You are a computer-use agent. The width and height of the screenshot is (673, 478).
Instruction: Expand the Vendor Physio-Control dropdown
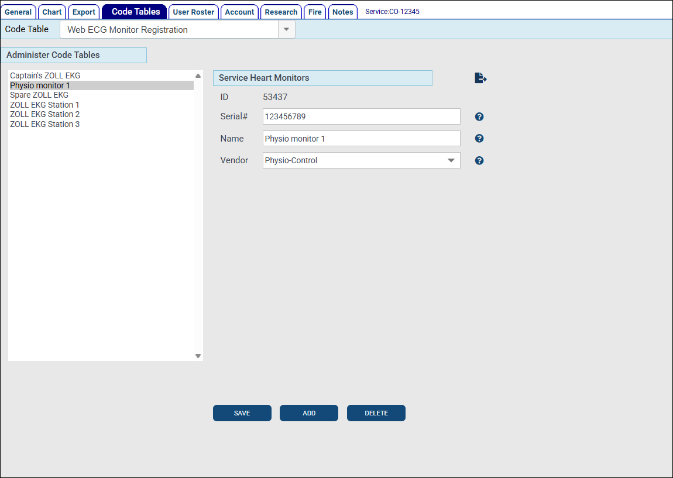[x=451, y=160]
